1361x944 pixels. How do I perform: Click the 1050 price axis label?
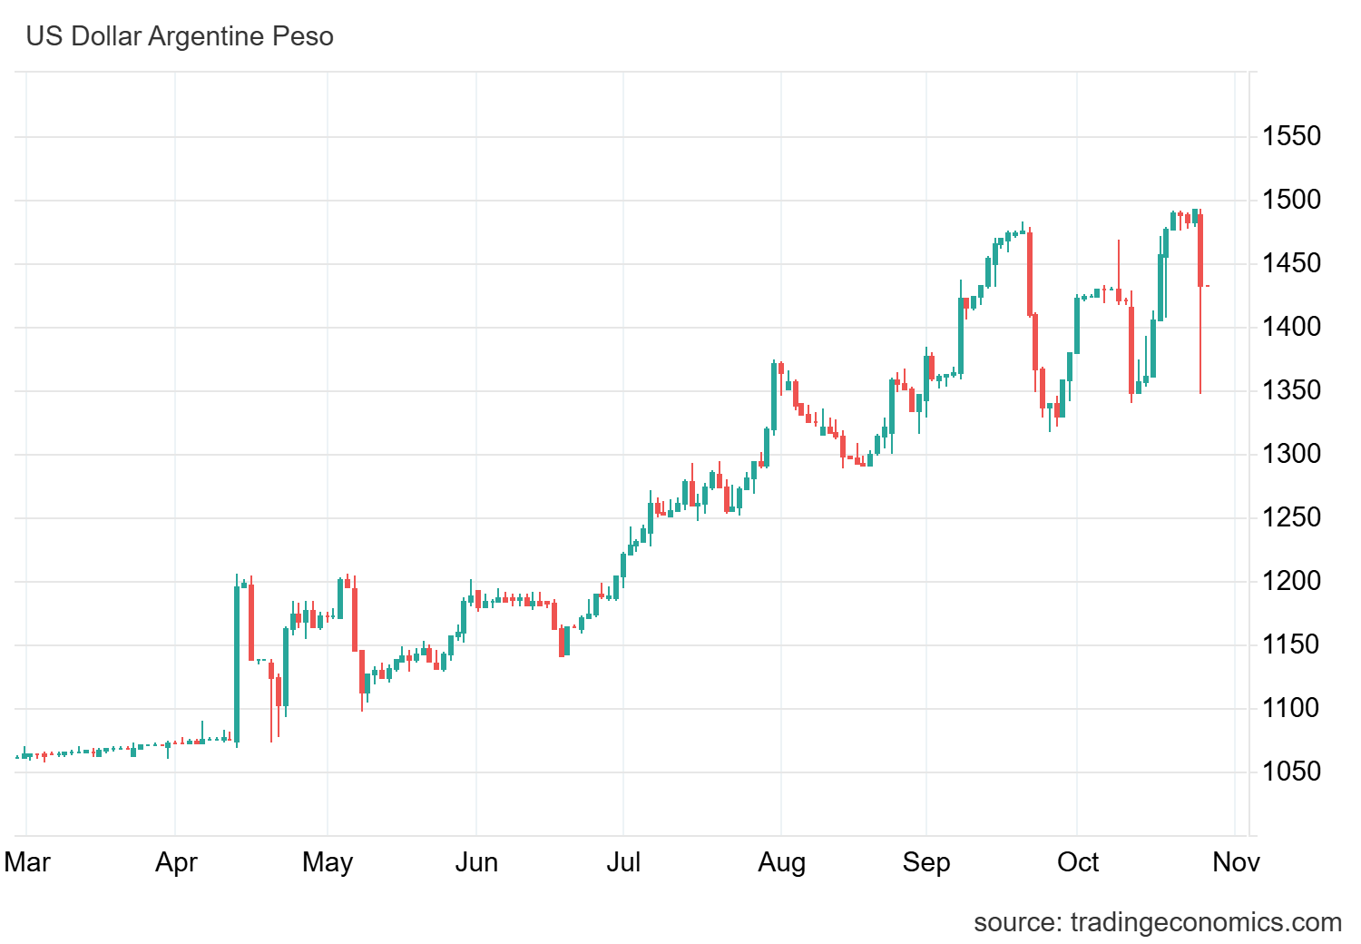pos(1292,772)
